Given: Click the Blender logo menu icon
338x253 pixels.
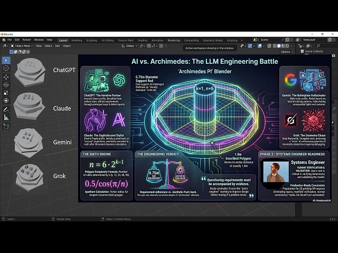Looking at the screenshot, I should (x=4, y=40).
